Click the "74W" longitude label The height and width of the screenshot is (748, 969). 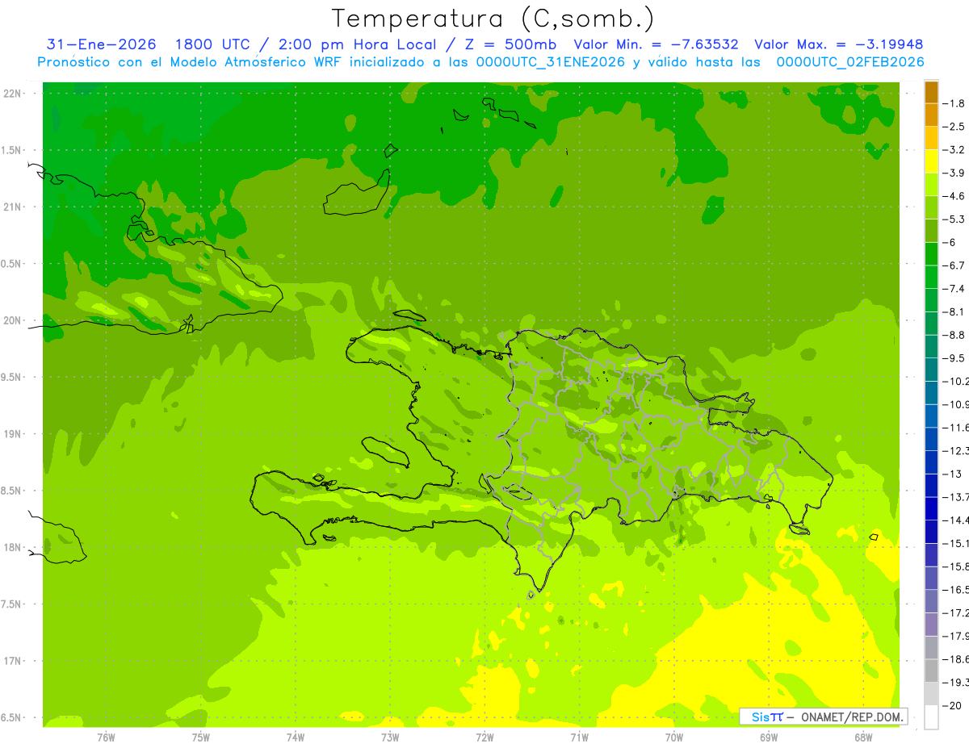[296, 738]
